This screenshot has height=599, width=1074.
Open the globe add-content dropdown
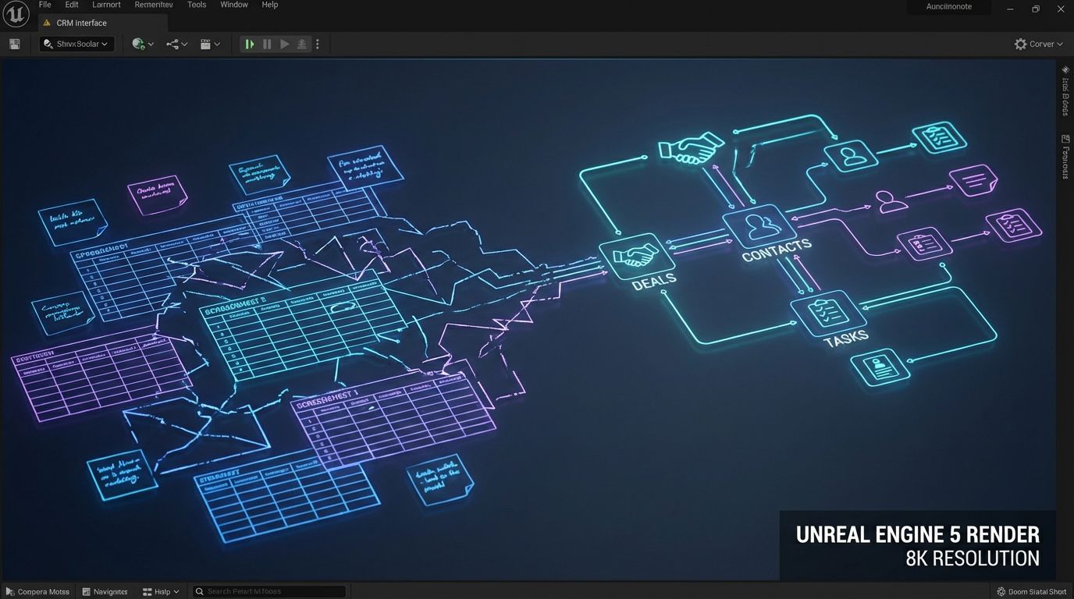(143, 44)
